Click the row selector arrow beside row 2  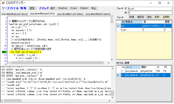point(118,75)
